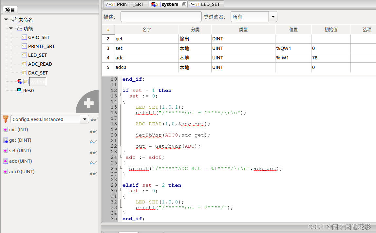Toggle watch icon next to Config0.Res0.instance0
The image size is (376, 233).
coord(94,119)
